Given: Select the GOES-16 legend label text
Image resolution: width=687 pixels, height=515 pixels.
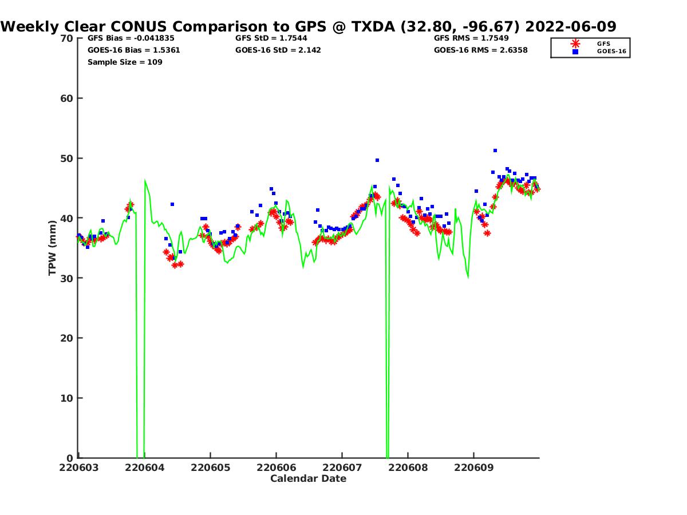Looking at the screenshot, I should pyautogui.click(x=611, y=51).
